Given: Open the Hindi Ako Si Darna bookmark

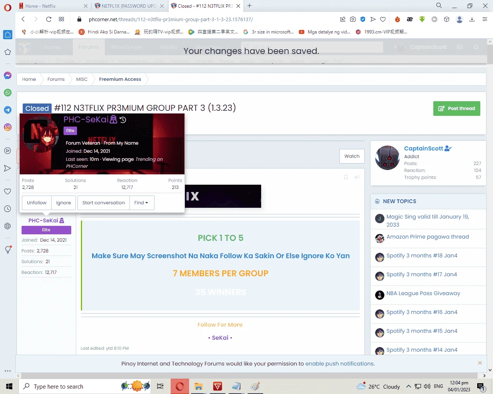Looking at the screenshot, I should point(104,32).
